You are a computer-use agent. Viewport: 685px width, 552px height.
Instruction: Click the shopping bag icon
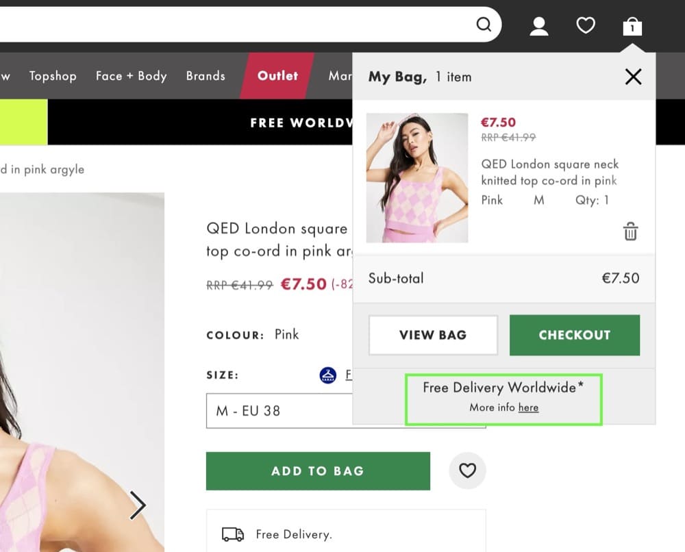pos(632,27)
